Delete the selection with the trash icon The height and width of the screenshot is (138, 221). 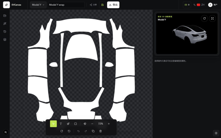(x=100, y=131)
